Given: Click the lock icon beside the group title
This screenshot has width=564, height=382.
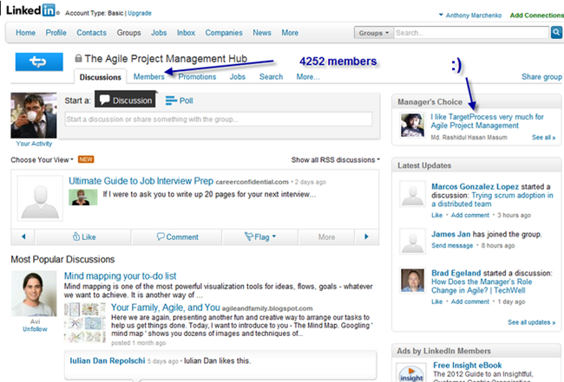Looking at the screenshot, I should tap(78, 58).
